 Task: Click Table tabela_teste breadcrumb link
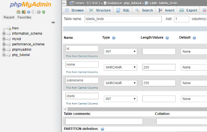163,3
